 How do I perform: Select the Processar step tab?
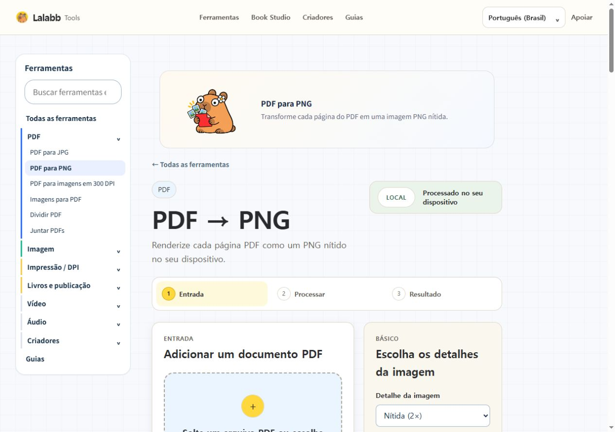(327, 294)
